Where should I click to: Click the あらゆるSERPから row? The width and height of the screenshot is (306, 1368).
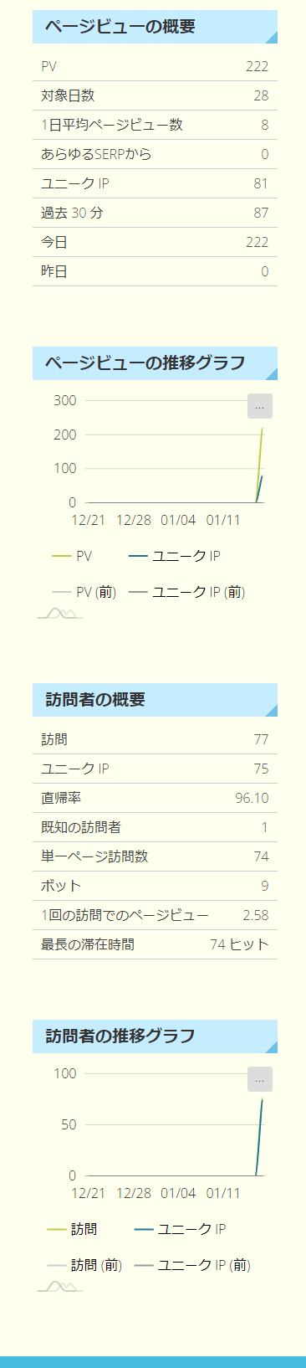tap(155, 154)
